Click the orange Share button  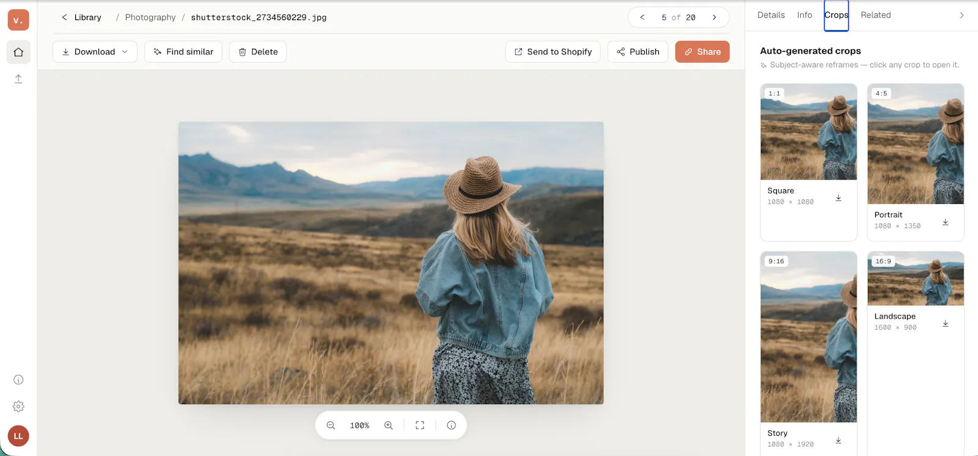(702, 52)
